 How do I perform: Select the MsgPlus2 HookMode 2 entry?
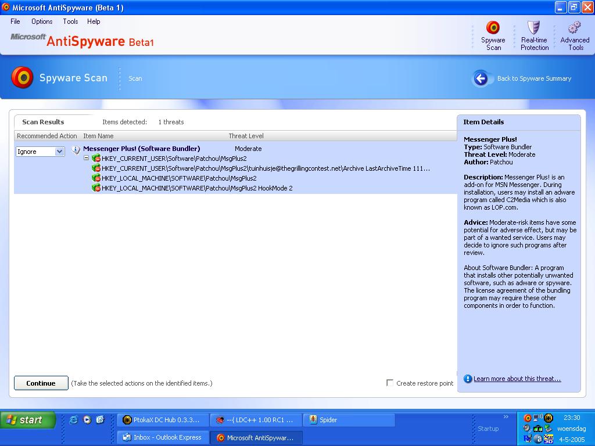pos(197,188)
